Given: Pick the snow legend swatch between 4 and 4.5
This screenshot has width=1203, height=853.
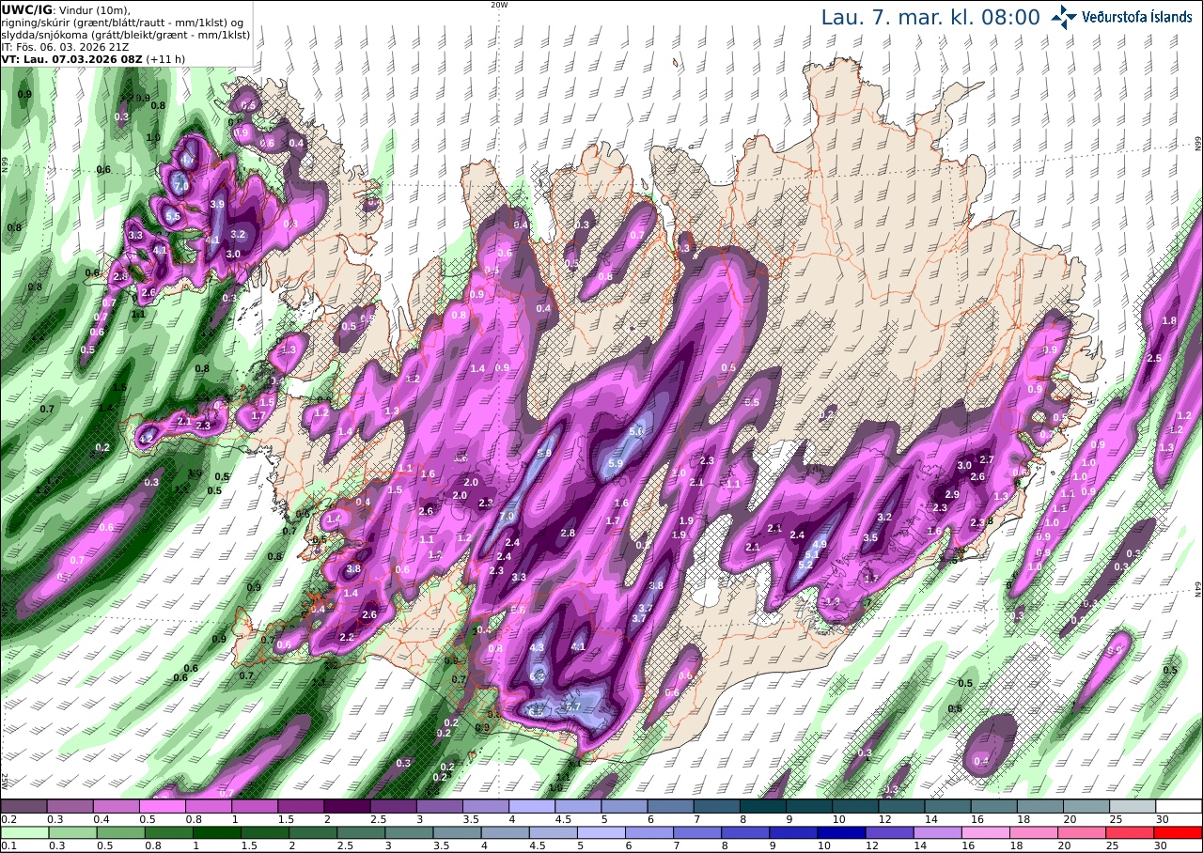Looking at the screenshot, I should click(532, 806).
